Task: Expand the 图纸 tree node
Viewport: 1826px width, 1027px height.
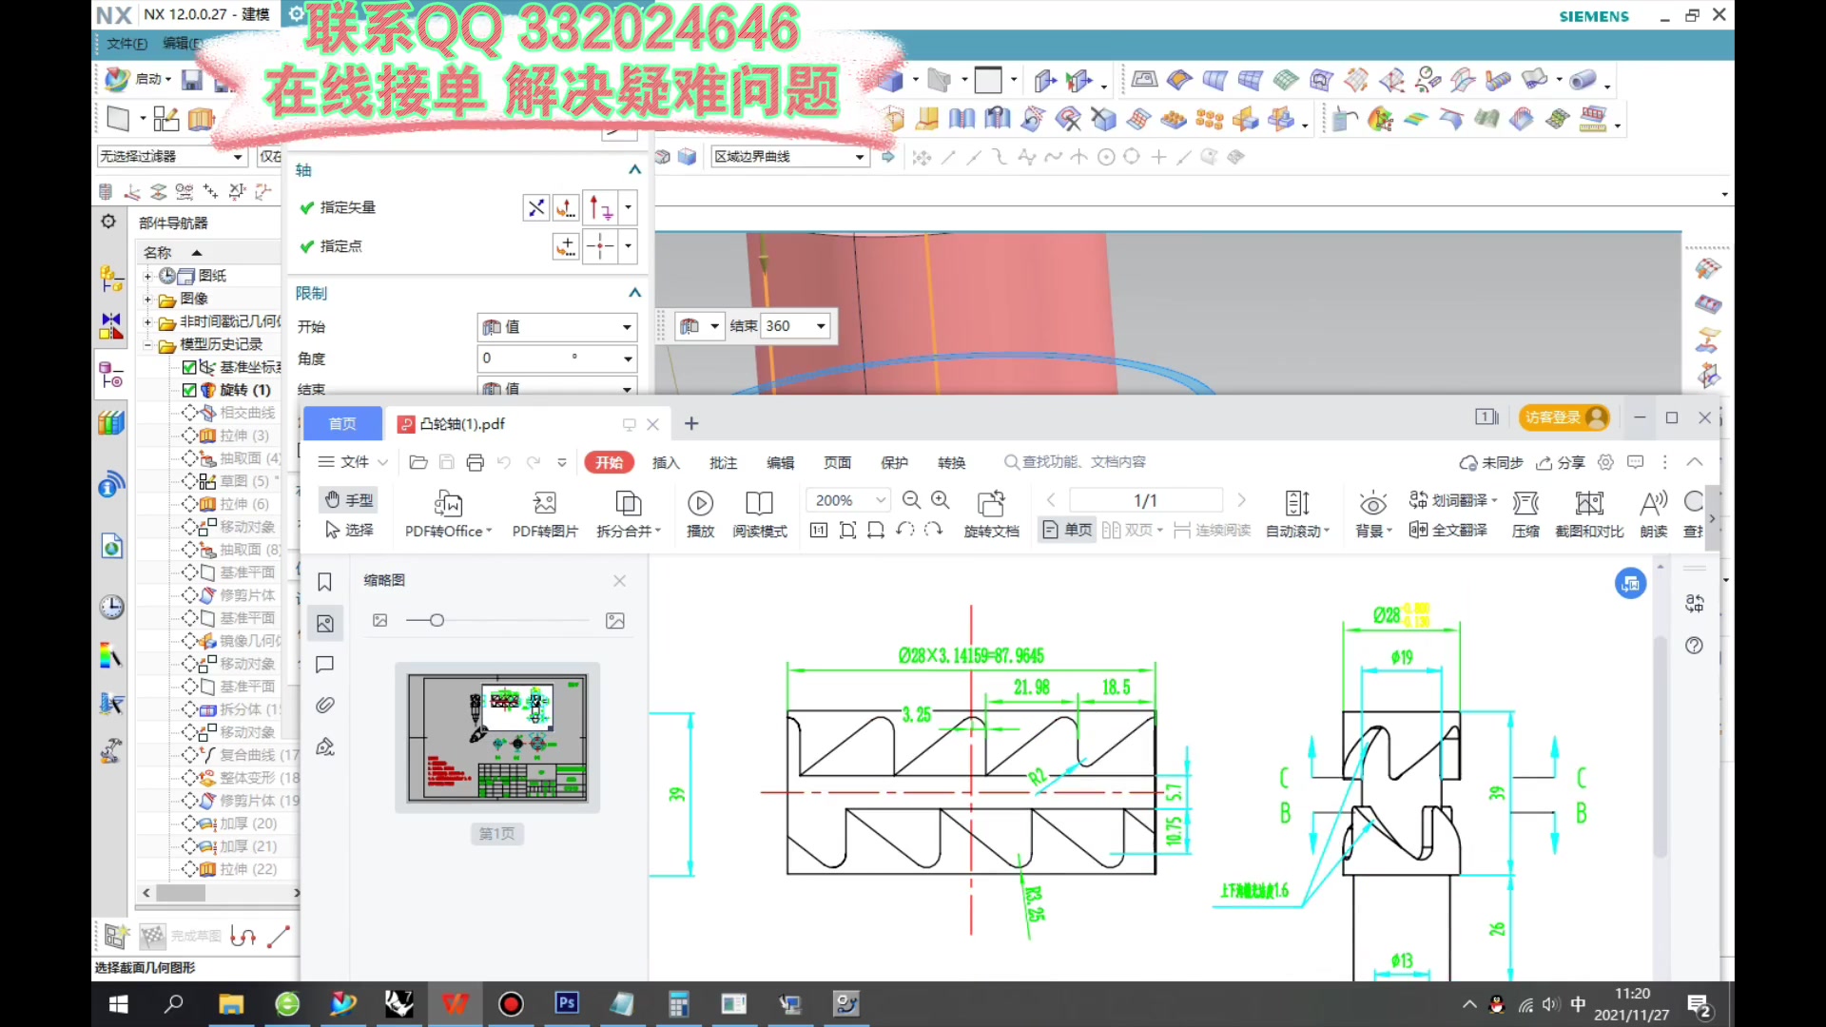Action: [x=147, y=276]
